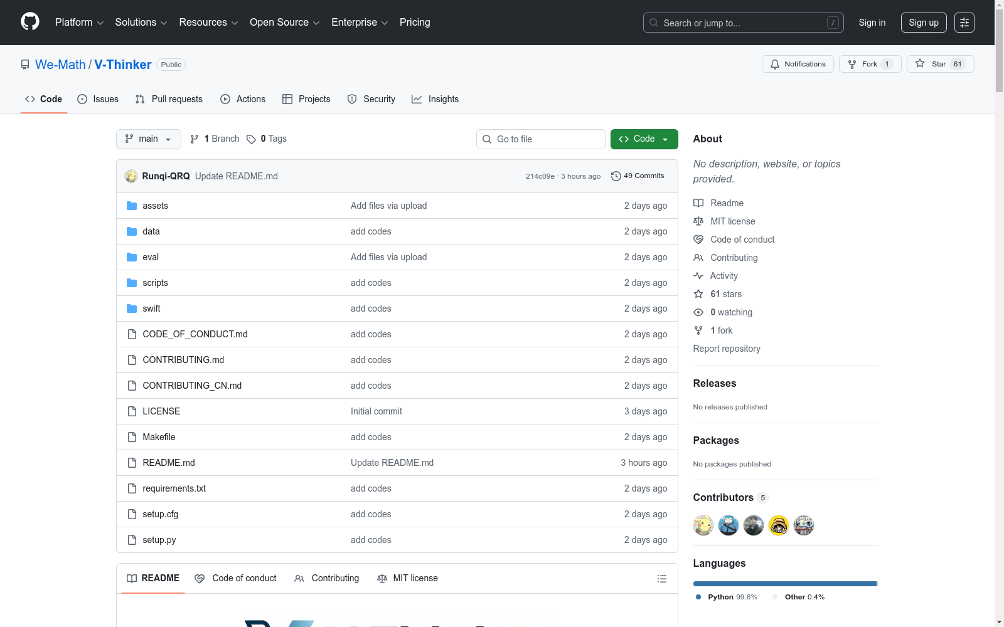Open the Readme link in About

(718, 203)
